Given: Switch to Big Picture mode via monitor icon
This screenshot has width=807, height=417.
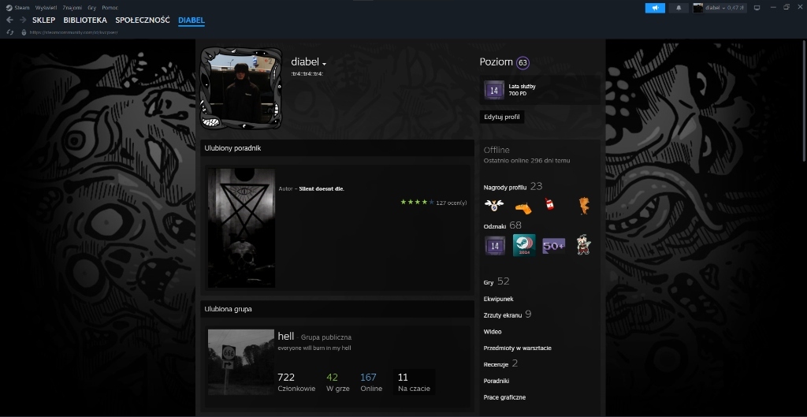Looking at the screenshot, I should coord(757,8).
